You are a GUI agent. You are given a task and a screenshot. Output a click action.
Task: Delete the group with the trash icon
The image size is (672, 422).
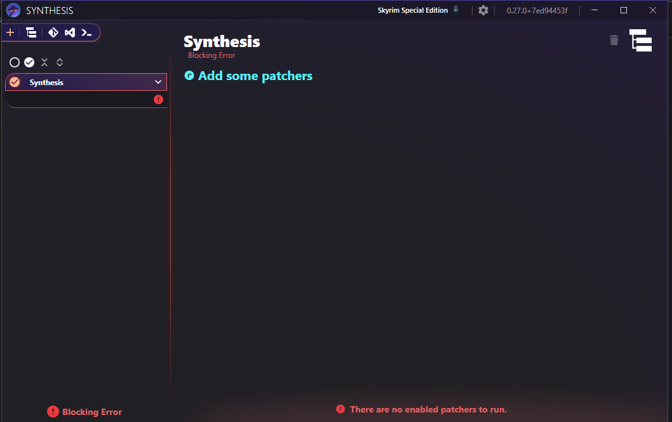(x=614, y=40)
